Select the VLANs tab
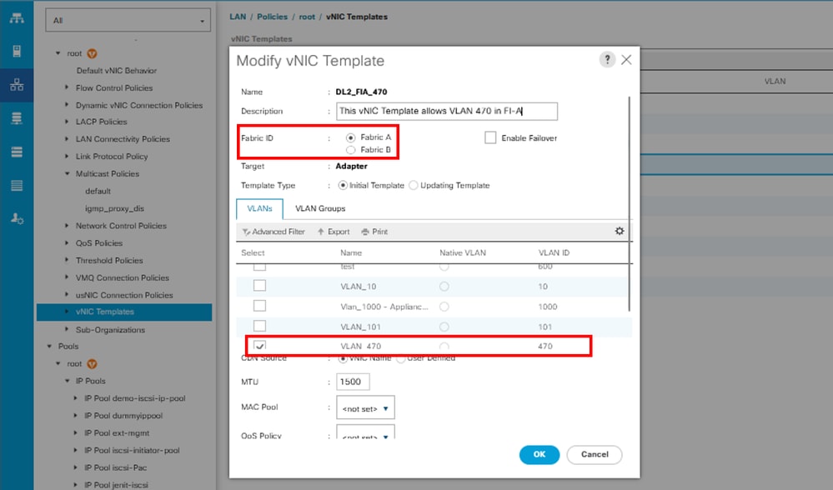 259,207
